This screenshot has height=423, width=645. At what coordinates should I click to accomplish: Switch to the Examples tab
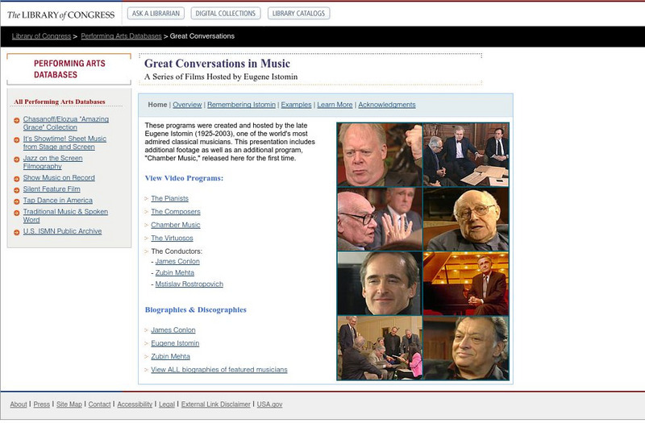pos(296,105)
